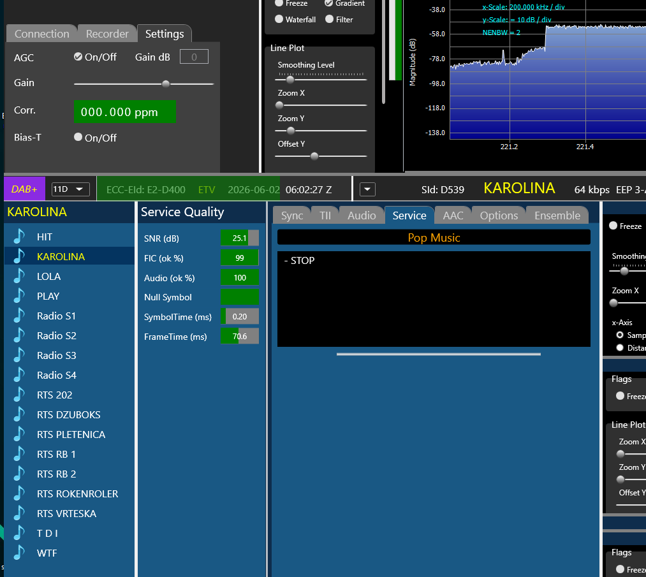Click the Gain dB input field
646x577 pixels.
194,57
